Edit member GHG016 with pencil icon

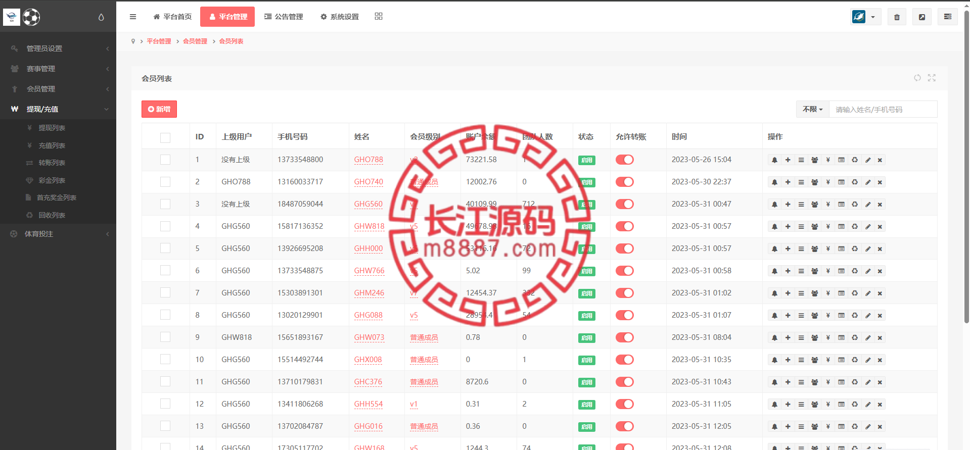coord(868,427)
